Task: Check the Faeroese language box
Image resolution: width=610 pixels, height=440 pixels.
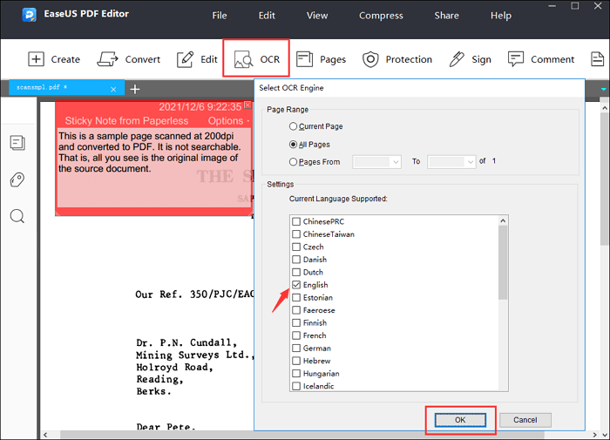Action: click(296, 310)
